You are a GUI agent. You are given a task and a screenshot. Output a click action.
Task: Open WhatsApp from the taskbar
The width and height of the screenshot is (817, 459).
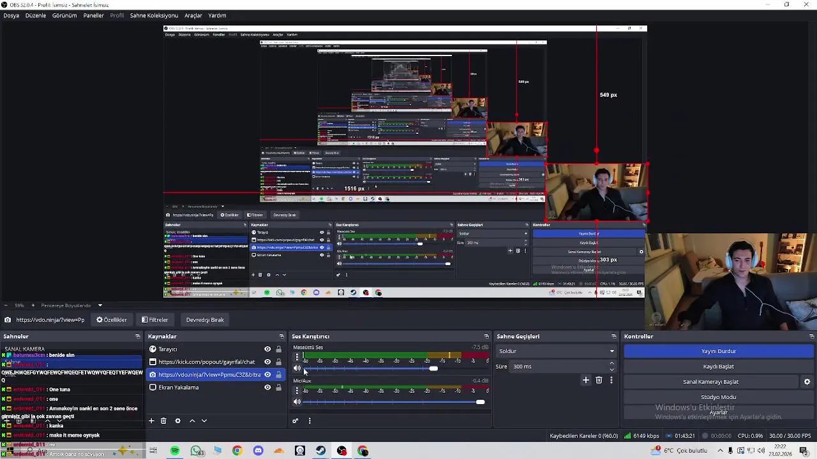click(197, 451)
